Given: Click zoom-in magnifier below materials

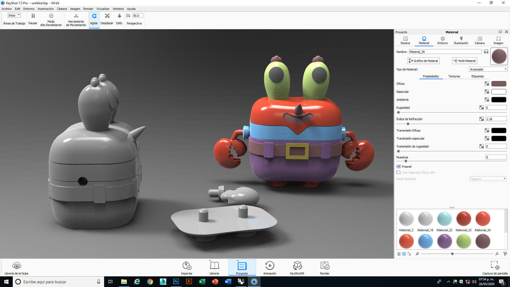Looking at the screenshot, I should pos(497,254).
